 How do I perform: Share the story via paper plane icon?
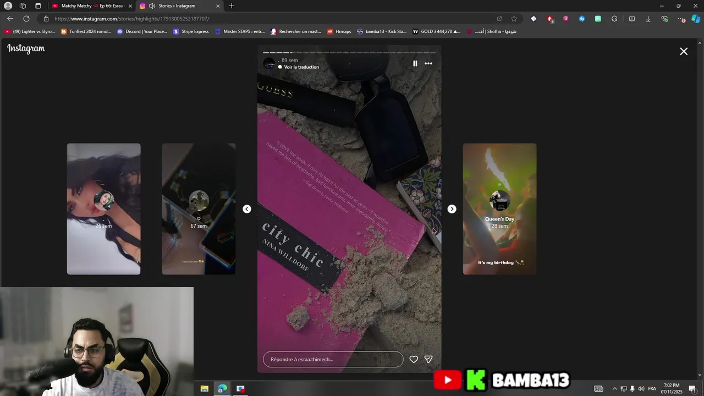428,359
